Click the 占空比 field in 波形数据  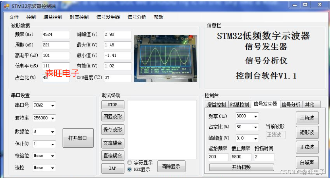[x=56, y=78]
